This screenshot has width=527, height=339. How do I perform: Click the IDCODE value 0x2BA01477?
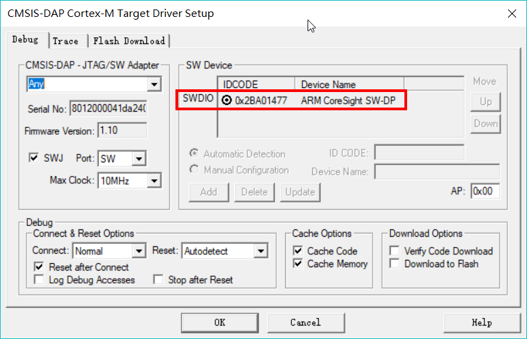tap(261, 100)
